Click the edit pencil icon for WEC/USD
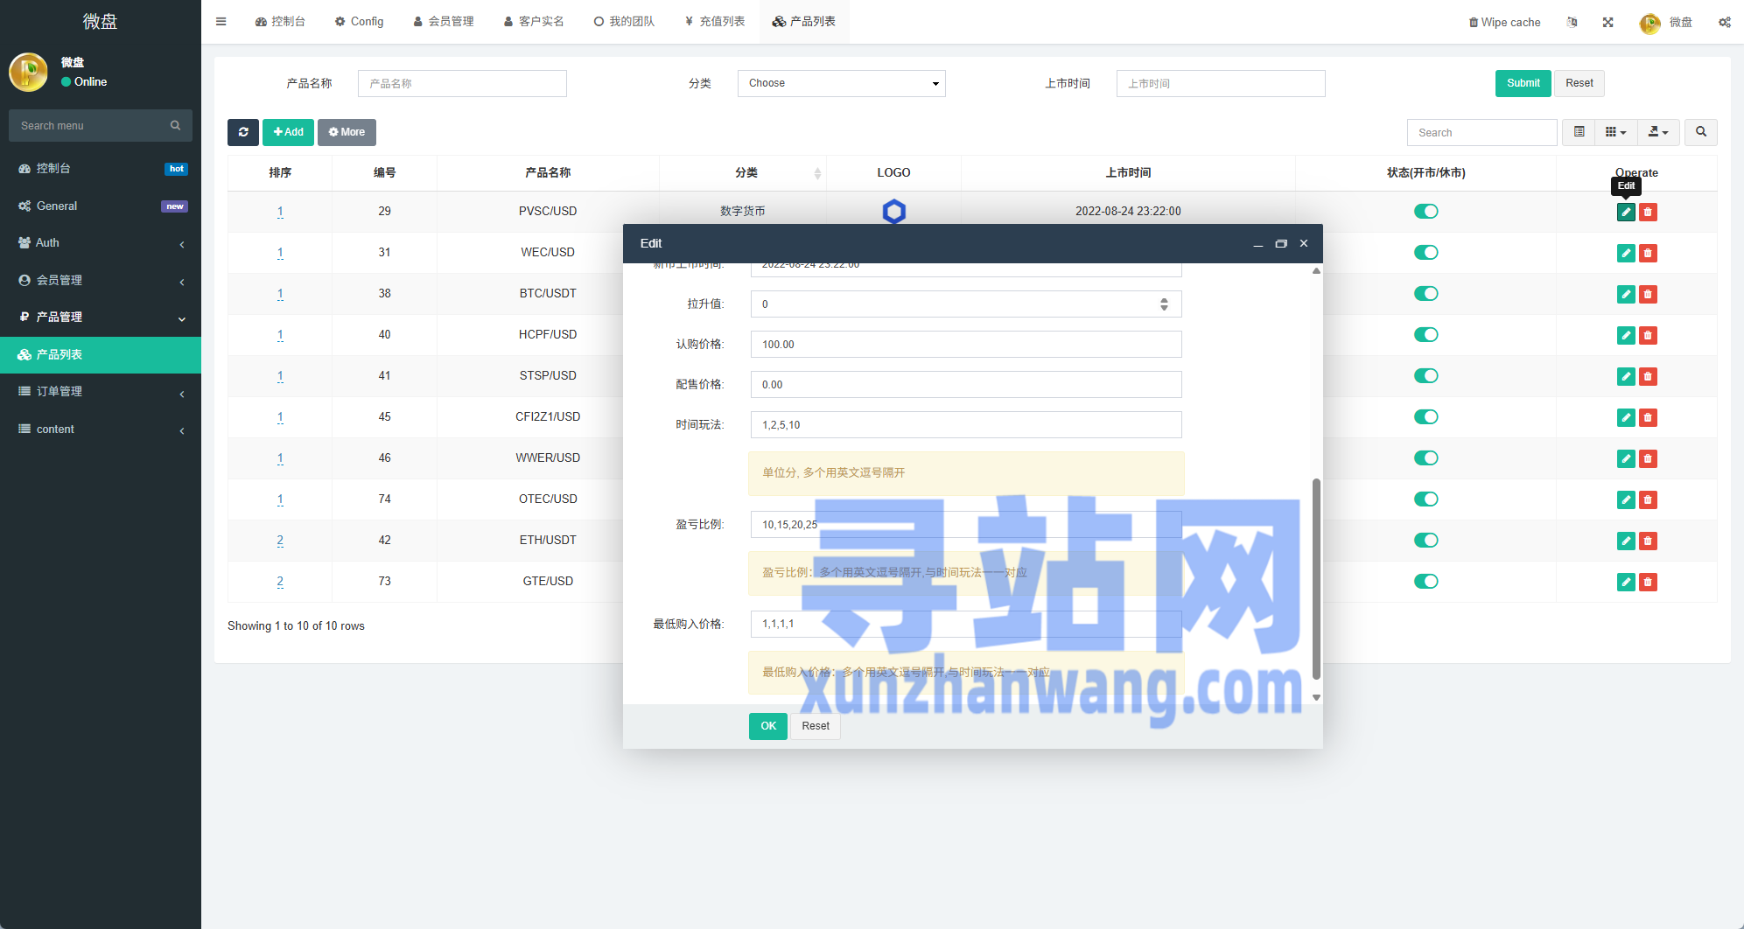This screenshot has width=1744, height=929. pyautogui.click(x=1625, y=254)
